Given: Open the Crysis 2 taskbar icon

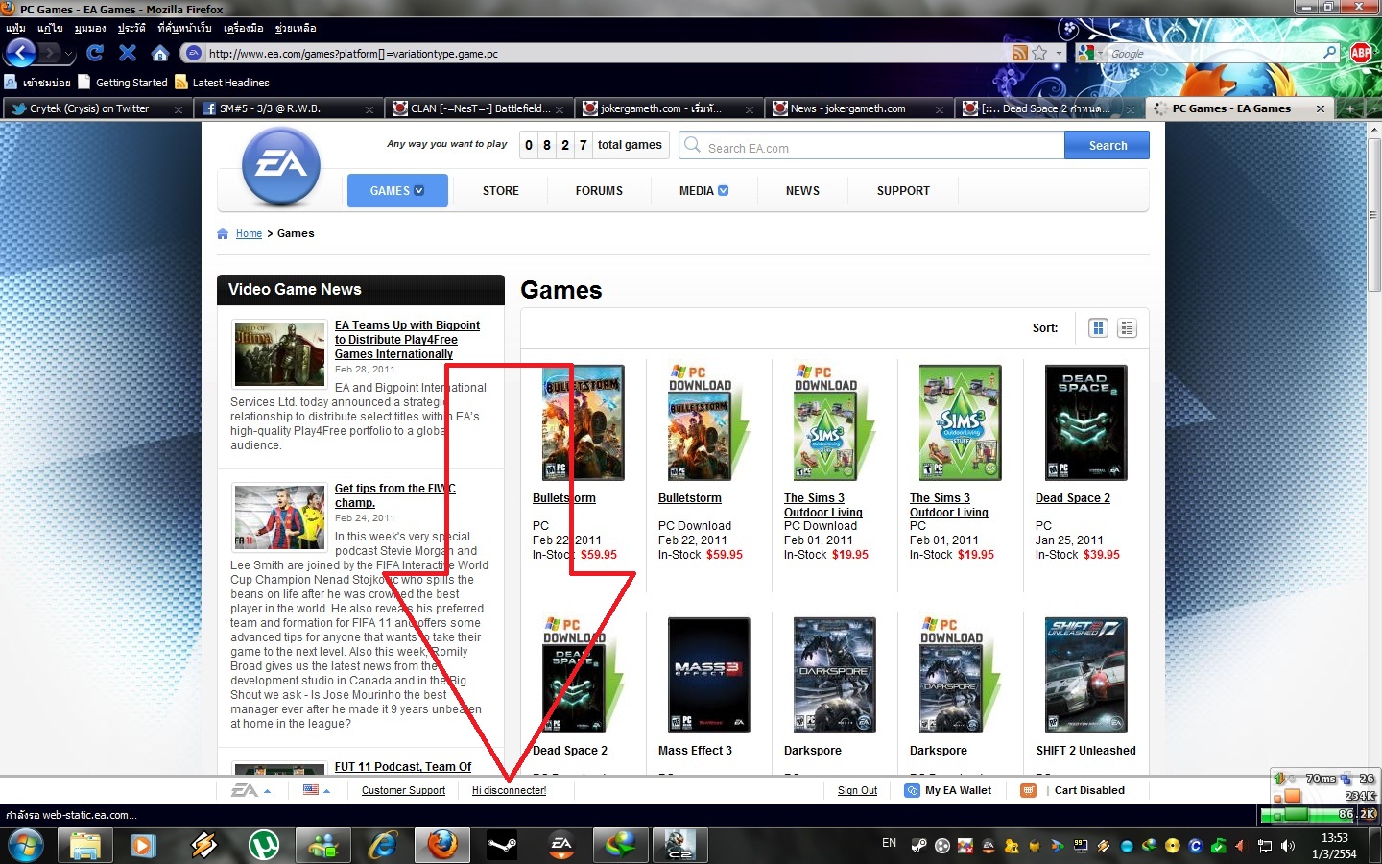Looking at the screenshot, I should click(679, 846).
